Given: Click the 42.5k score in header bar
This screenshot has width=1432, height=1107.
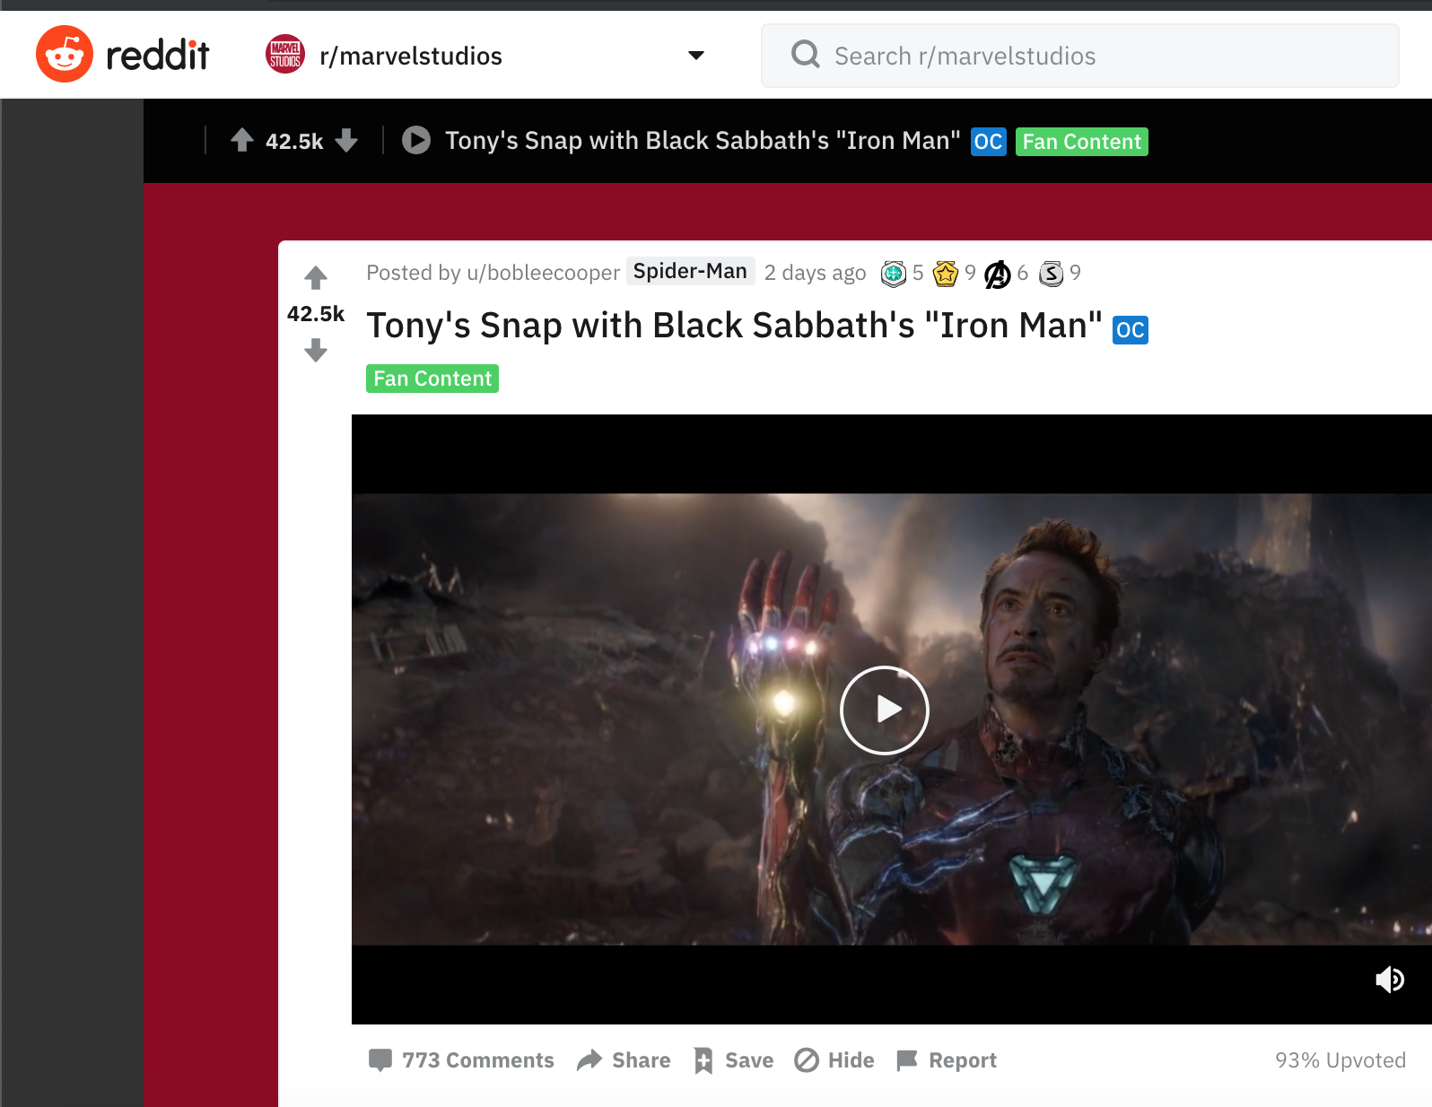Looking at the screenshot, I should (x=294, y=142).
